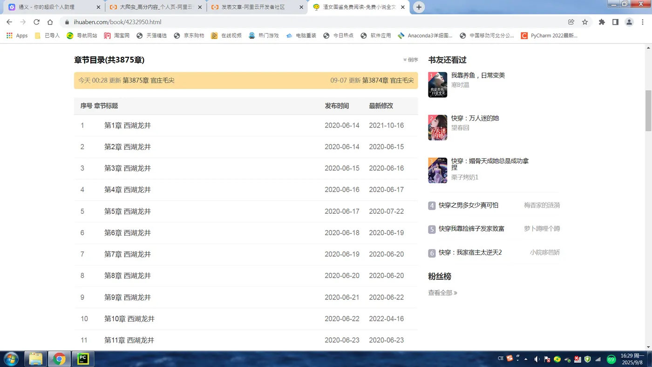Screen dimensions: 652x367
Task: Go back to the previous page
Action: click(9, 22)
